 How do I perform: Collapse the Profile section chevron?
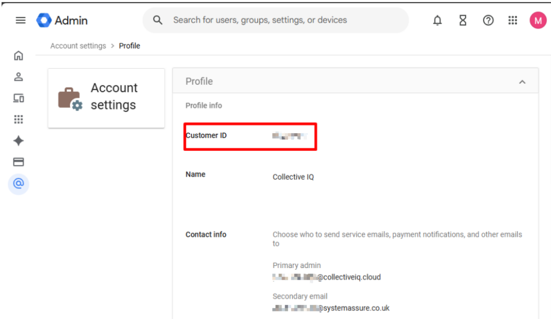click(x=522, y=81)
